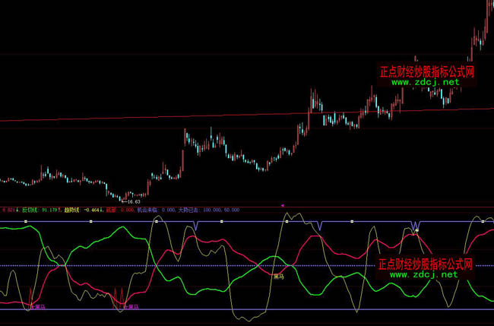Click the lower 正点财经炒股指标公式网 red title

click(x=426, y=265)
